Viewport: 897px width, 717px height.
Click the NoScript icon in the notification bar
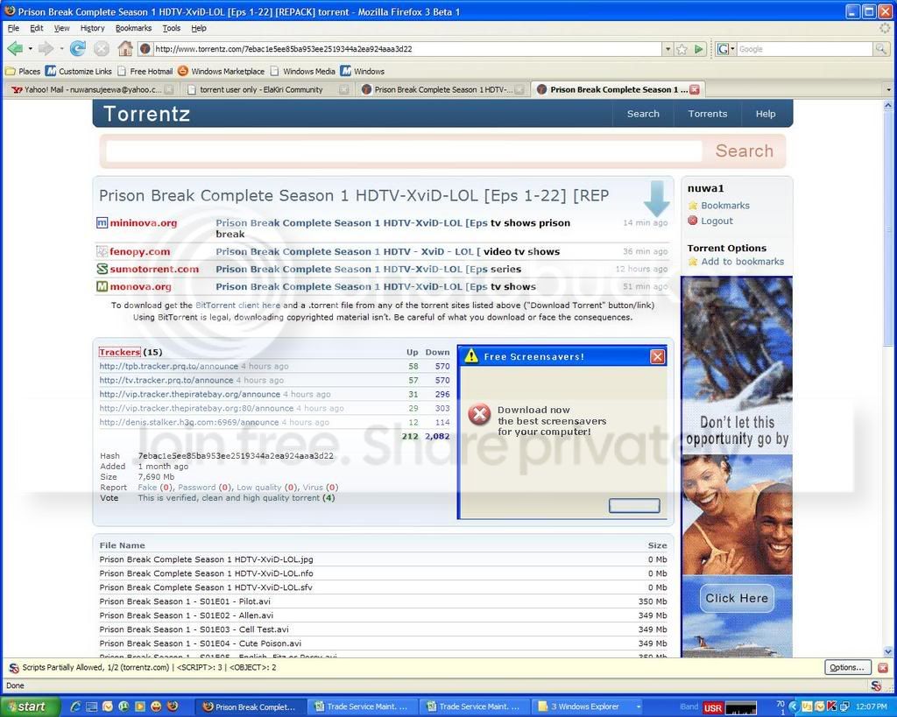click(14, 667)
